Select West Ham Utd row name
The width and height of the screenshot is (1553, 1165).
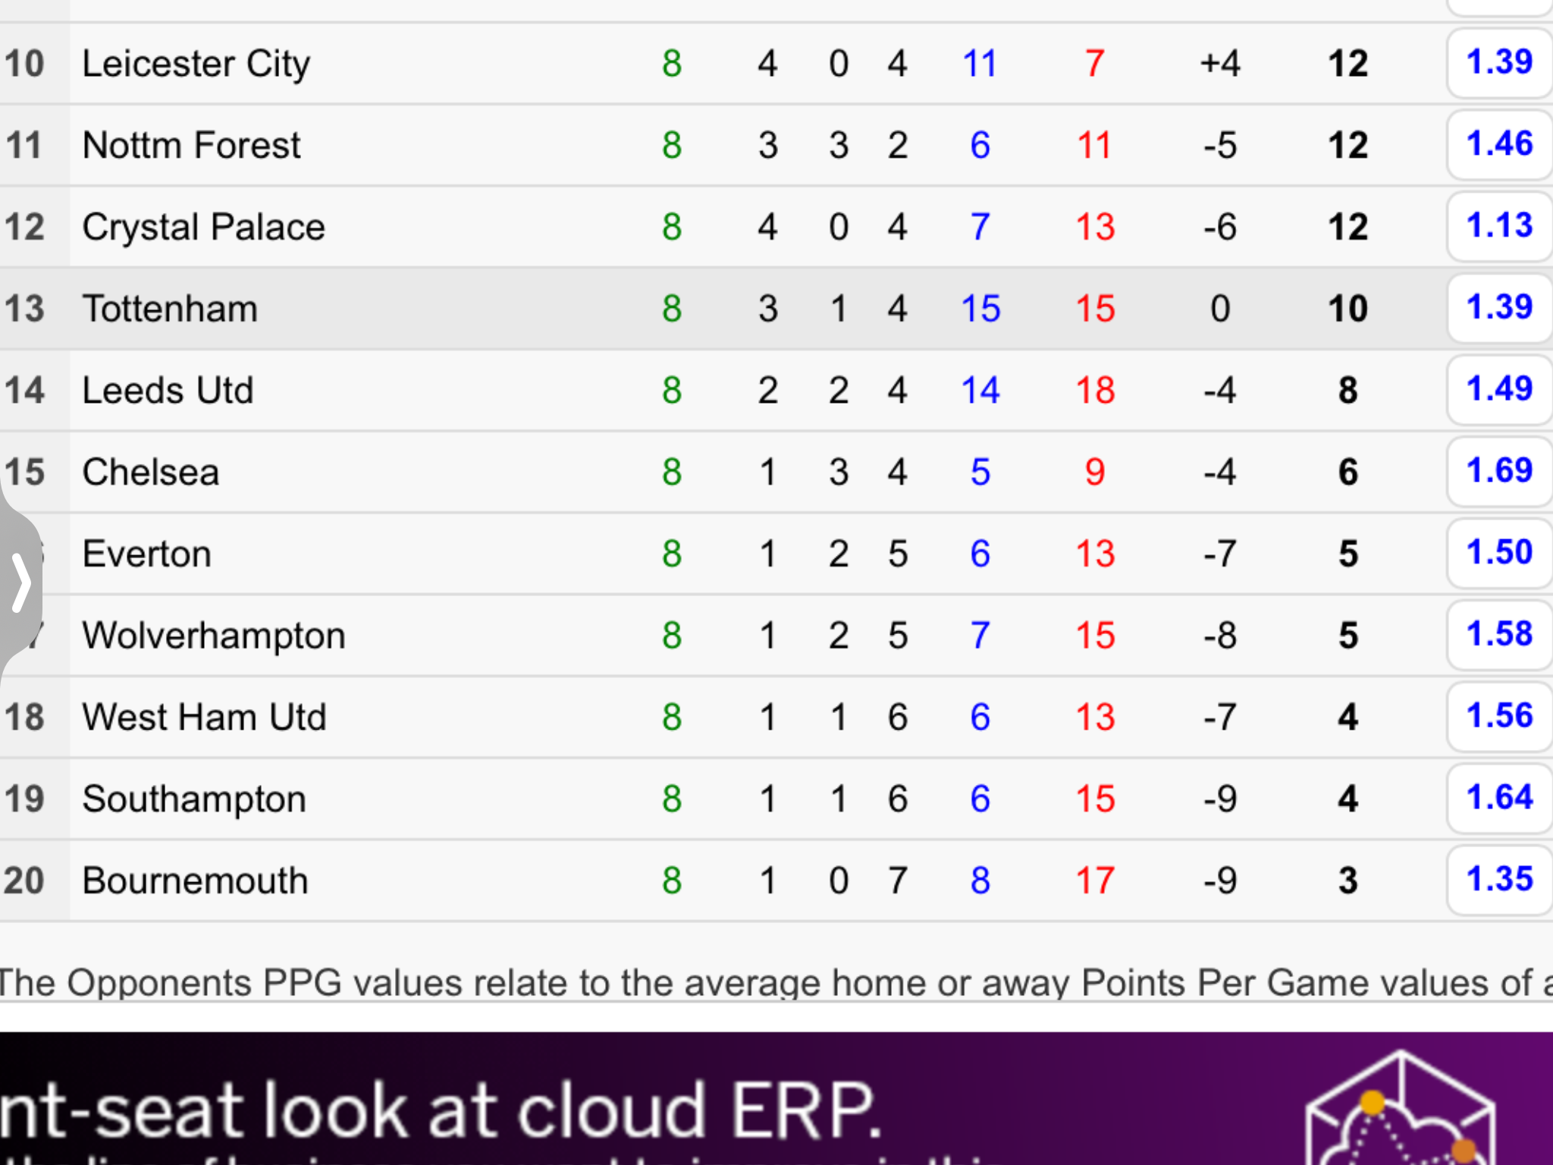click(204, 718)
